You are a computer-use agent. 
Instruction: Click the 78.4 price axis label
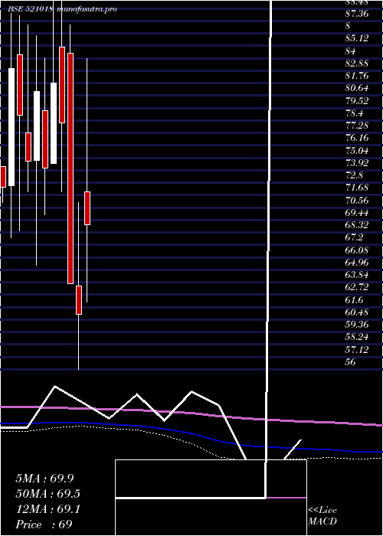pyautogui.click(x=354, y=113)
